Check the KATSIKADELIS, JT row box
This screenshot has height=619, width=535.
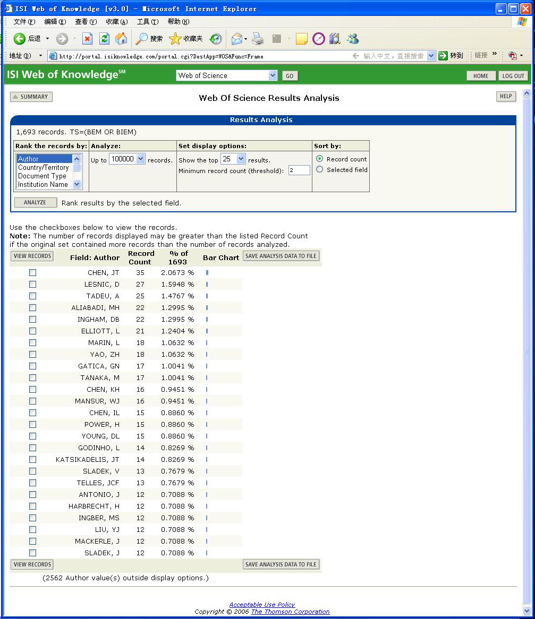32,460
